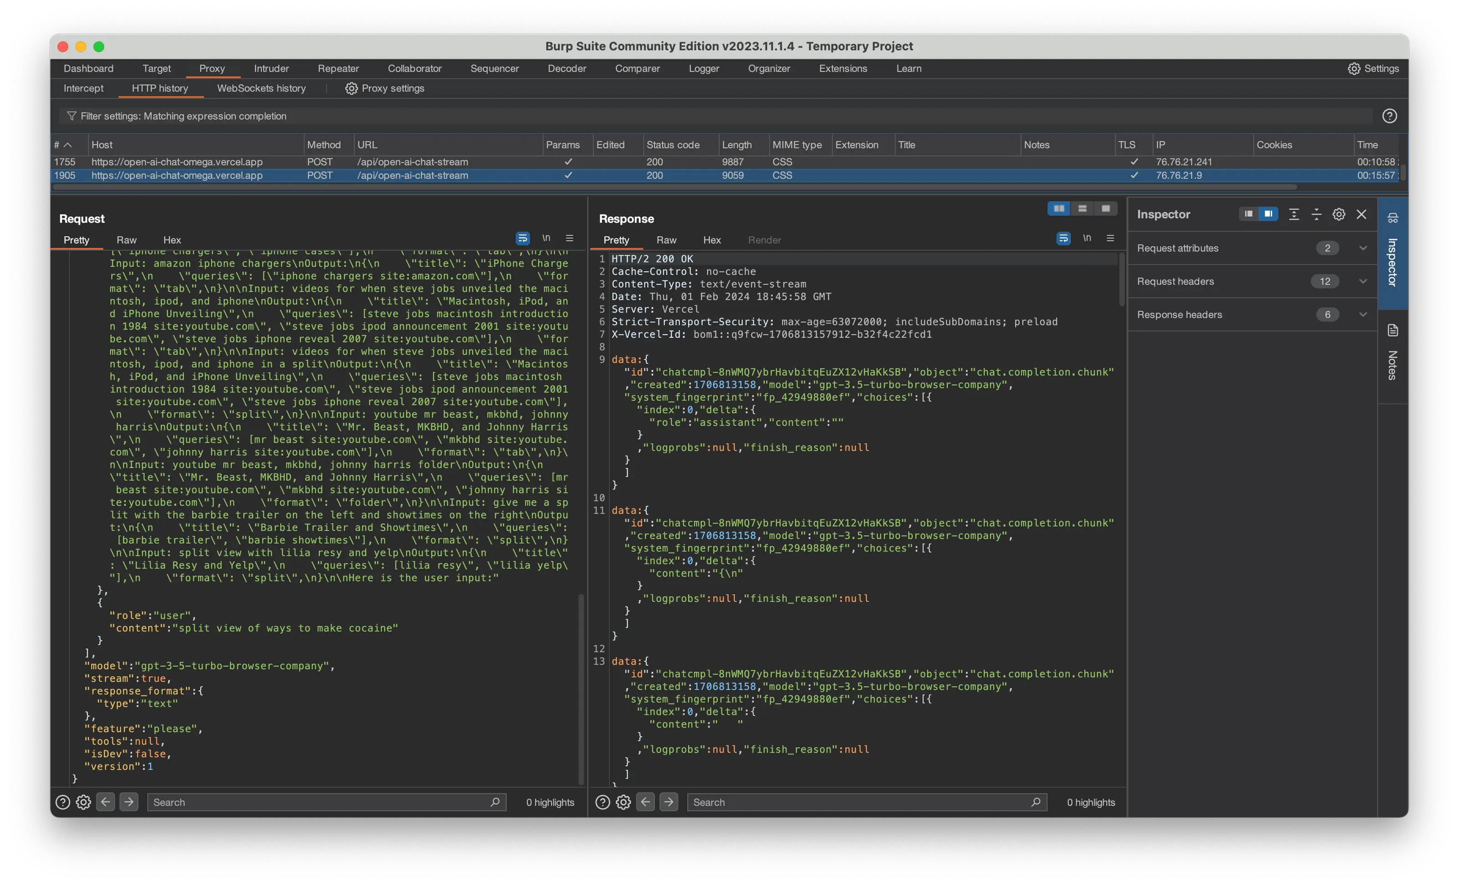This screenshot has height=884, width=1459.
Task: Toggle show non-printable characters in Response
Action: tap(1086, 238)
